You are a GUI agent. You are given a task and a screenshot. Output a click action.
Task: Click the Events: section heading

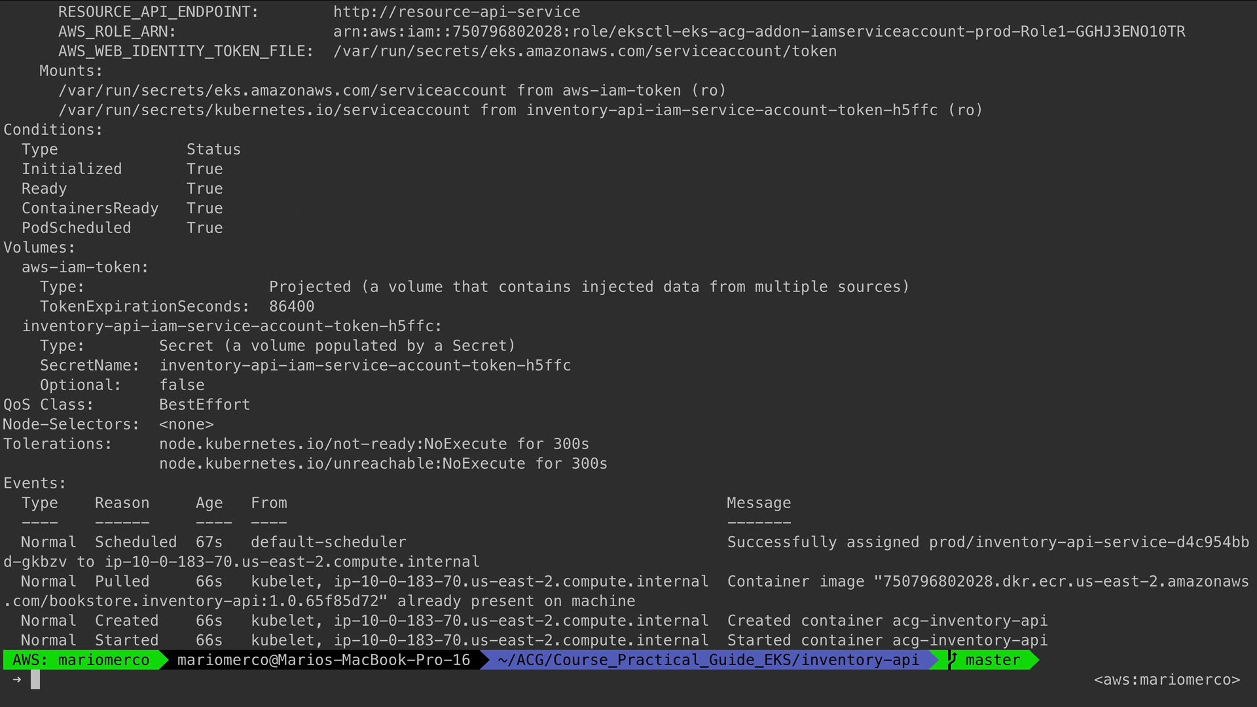pyautogui.click(x=35, y=483)
